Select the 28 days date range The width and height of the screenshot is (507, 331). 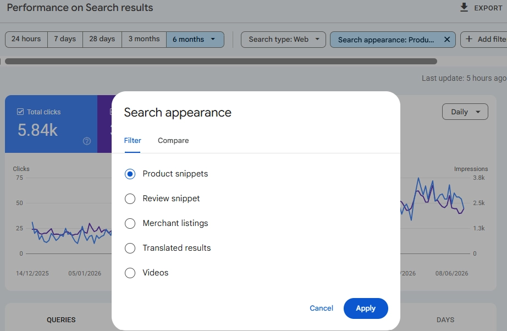(102, 39)
